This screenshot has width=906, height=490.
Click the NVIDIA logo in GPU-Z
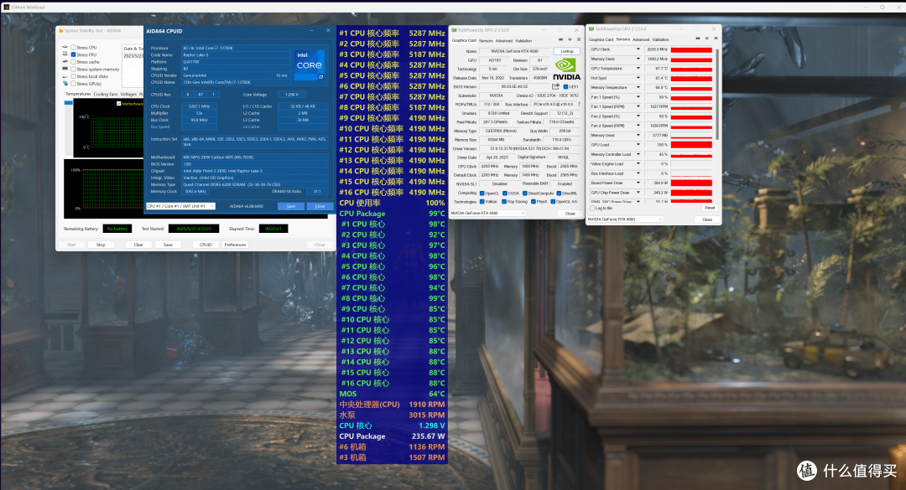coord(566,70)
